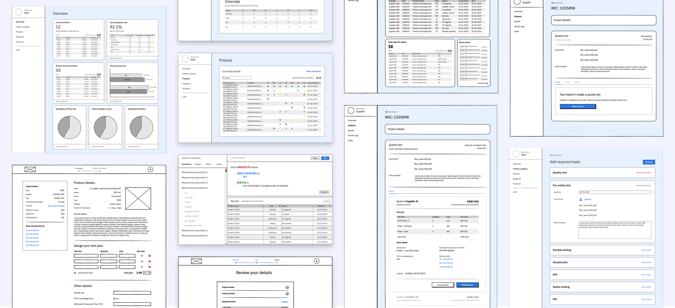The width and height of the screenshot is (675, 308).
Task: Click the Continue button on Add required tasks
Action: coord(648,162)
